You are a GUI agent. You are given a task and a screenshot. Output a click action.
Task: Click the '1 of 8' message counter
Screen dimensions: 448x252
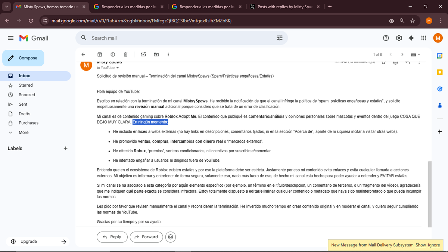click(x=377, y=55)
